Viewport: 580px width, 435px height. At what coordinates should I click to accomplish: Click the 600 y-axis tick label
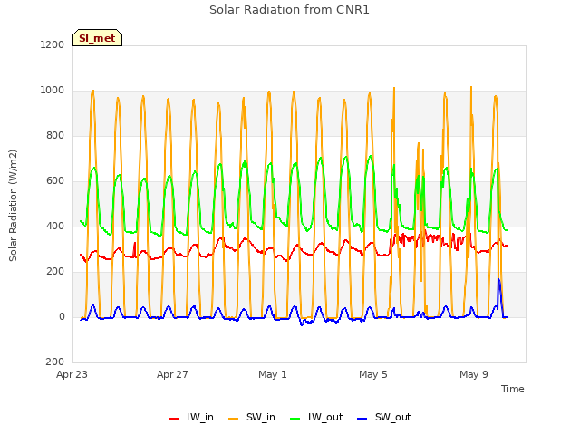click(x=55, y=181)
